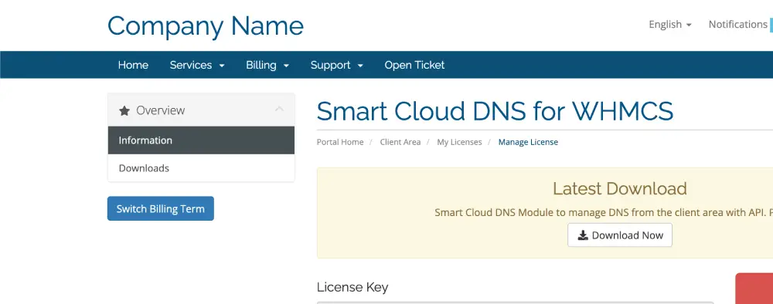The width and height of the screenshot is (773, 304).
Task: Select Open Ticket in navigation bar
Action: (414, 65)
